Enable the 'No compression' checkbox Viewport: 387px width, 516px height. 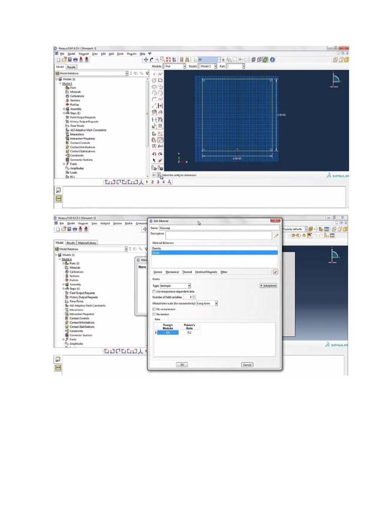click(154, 309)
